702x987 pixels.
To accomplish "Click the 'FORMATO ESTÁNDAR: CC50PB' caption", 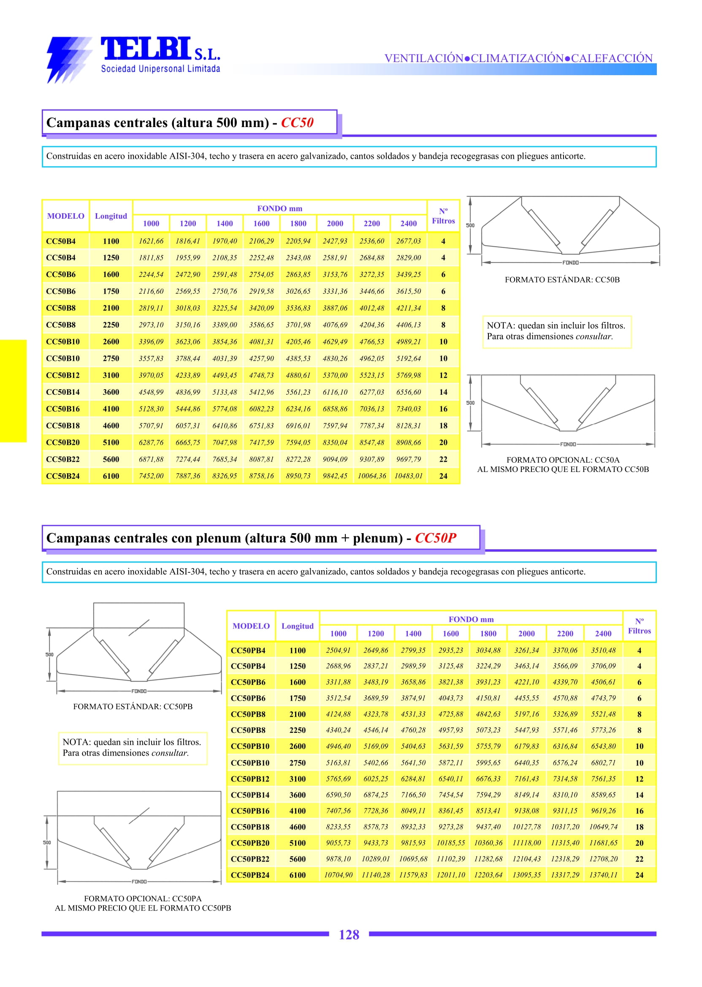I will 133,706.
